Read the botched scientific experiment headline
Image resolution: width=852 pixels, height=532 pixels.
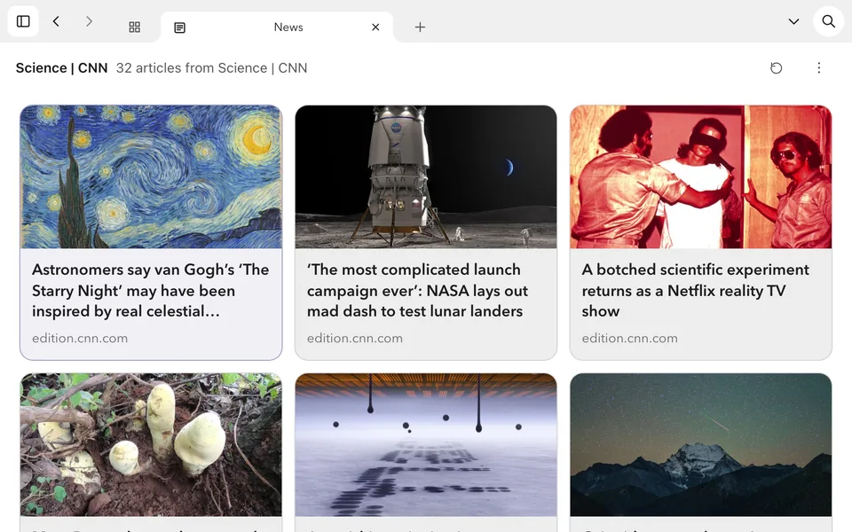tap(696, 291)
